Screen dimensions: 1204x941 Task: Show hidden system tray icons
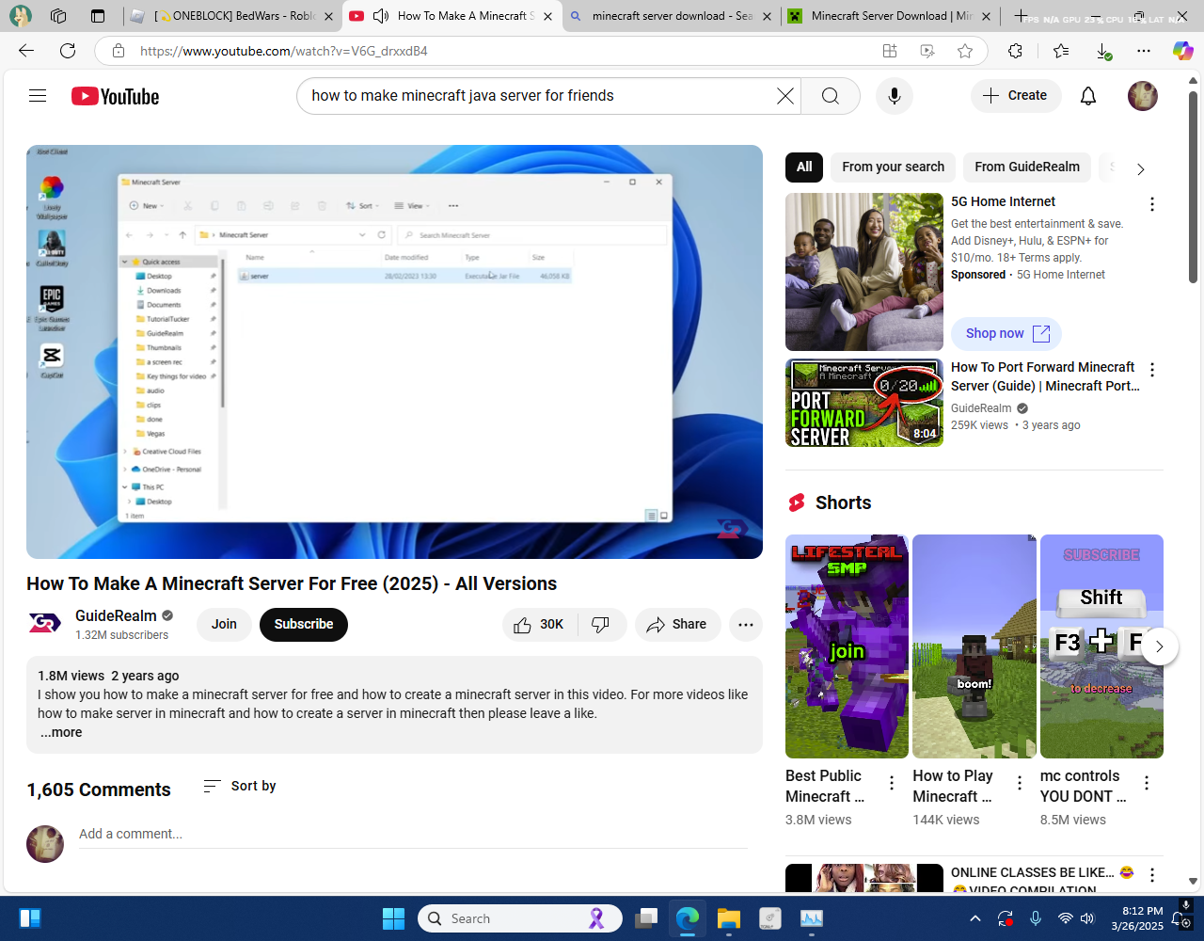pyautogui.click(x=975, y=918)
